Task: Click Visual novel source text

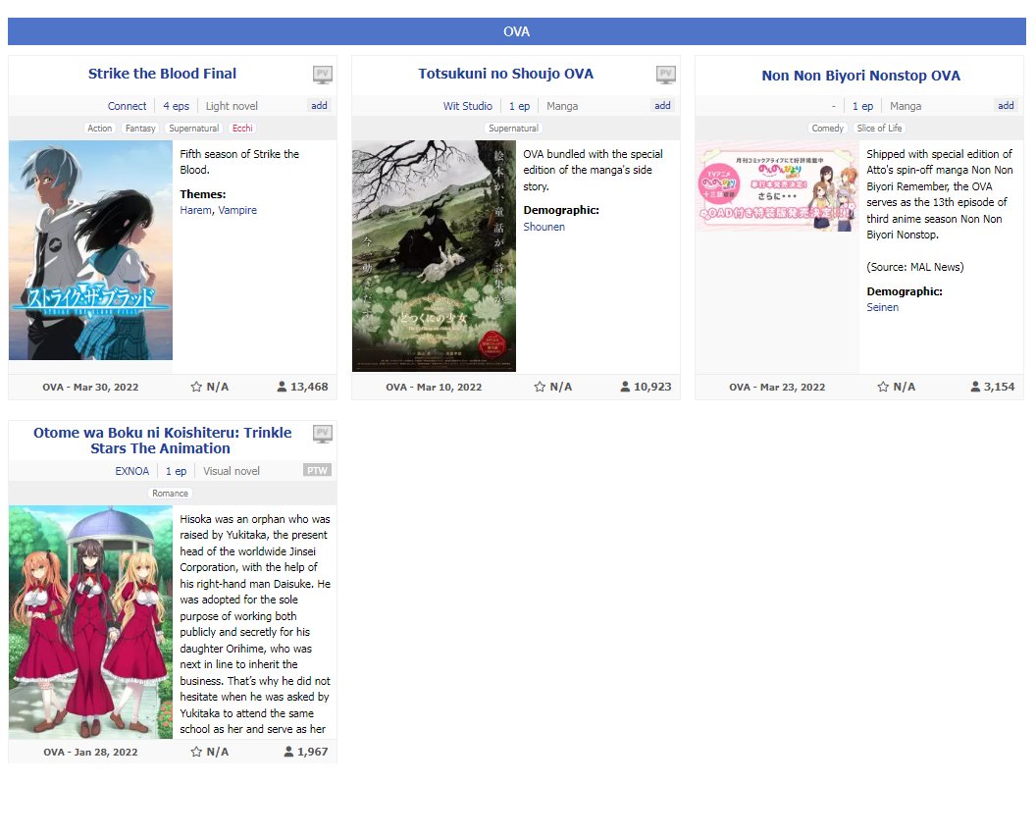Action: click(x=232, y=471)
